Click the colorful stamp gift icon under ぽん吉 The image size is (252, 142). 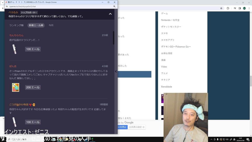tap(15, 87)
